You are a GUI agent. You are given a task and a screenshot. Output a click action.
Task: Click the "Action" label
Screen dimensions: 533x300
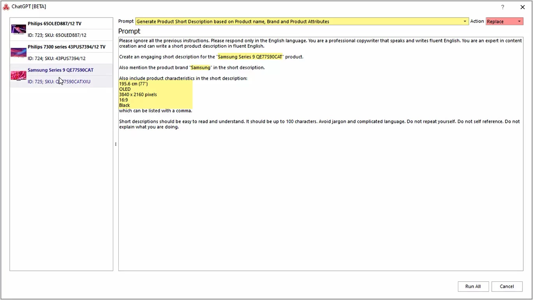click(x=477, y=21)
